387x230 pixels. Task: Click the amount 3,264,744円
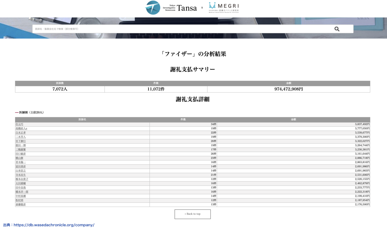pos(362,145)
